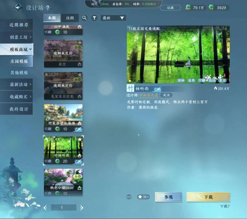Click the 记录 button
Image resolution: width=247 pixels, height=219 pixels.
click(170, 8)
